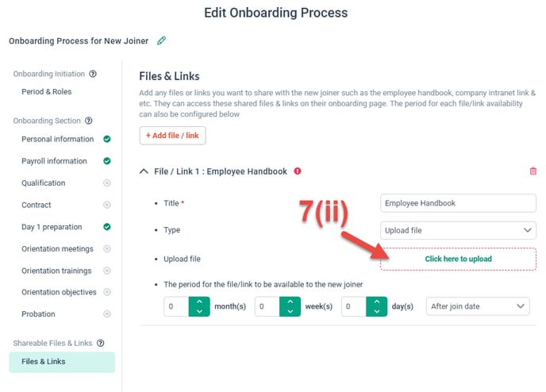Select Files & Links in the sidebar

point(62,362)
